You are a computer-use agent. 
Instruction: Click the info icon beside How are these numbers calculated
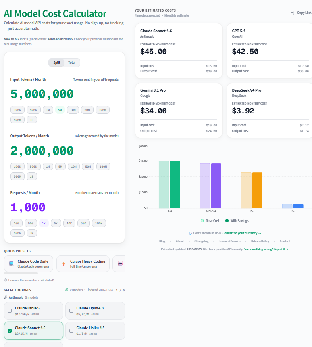tap(6, 280)
